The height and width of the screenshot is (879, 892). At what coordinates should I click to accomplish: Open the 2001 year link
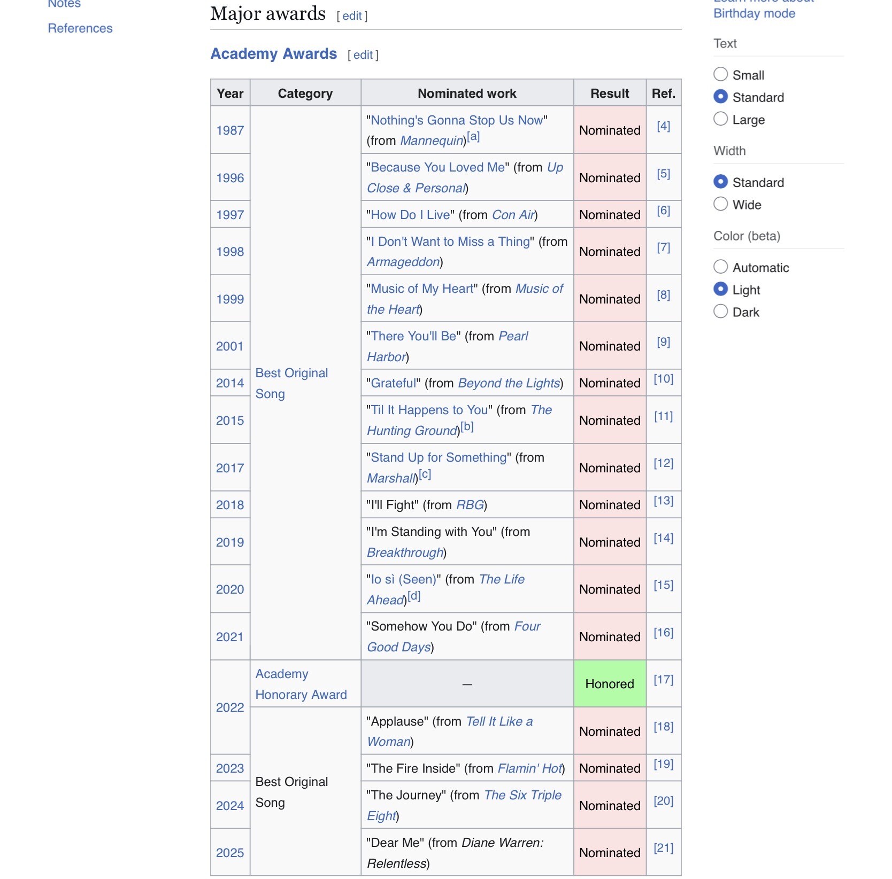coord(230,346)
